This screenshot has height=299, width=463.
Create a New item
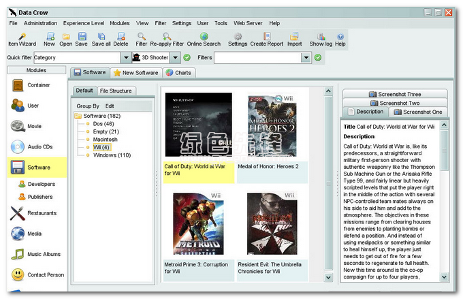49,40
